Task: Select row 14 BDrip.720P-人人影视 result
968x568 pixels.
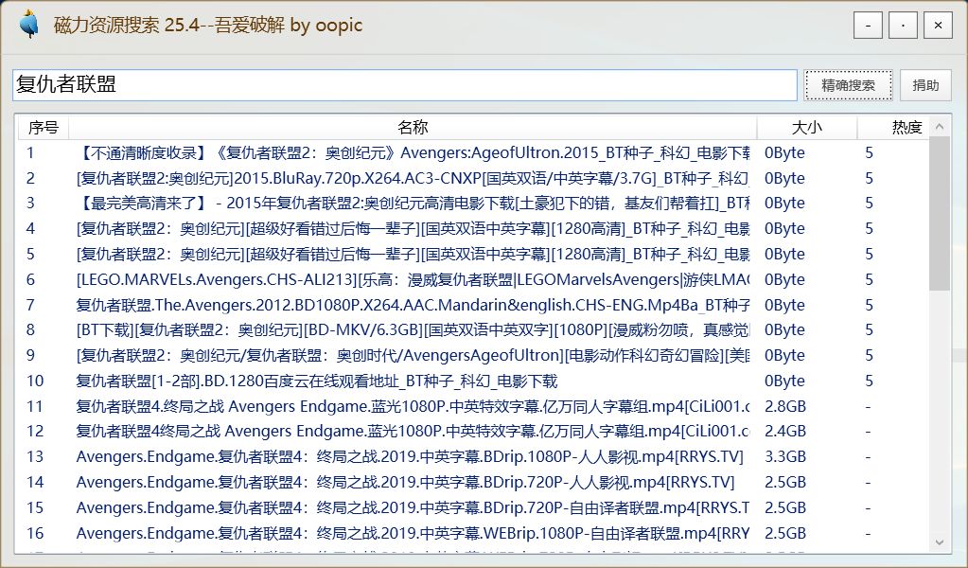Action: click(406, 482)
